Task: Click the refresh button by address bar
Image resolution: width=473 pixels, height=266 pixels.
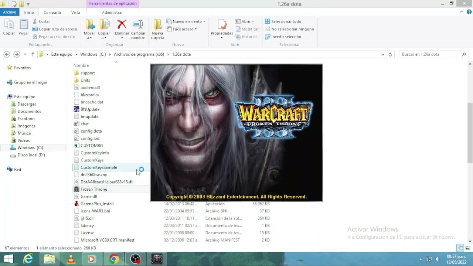Action: [x=390, y=54]
